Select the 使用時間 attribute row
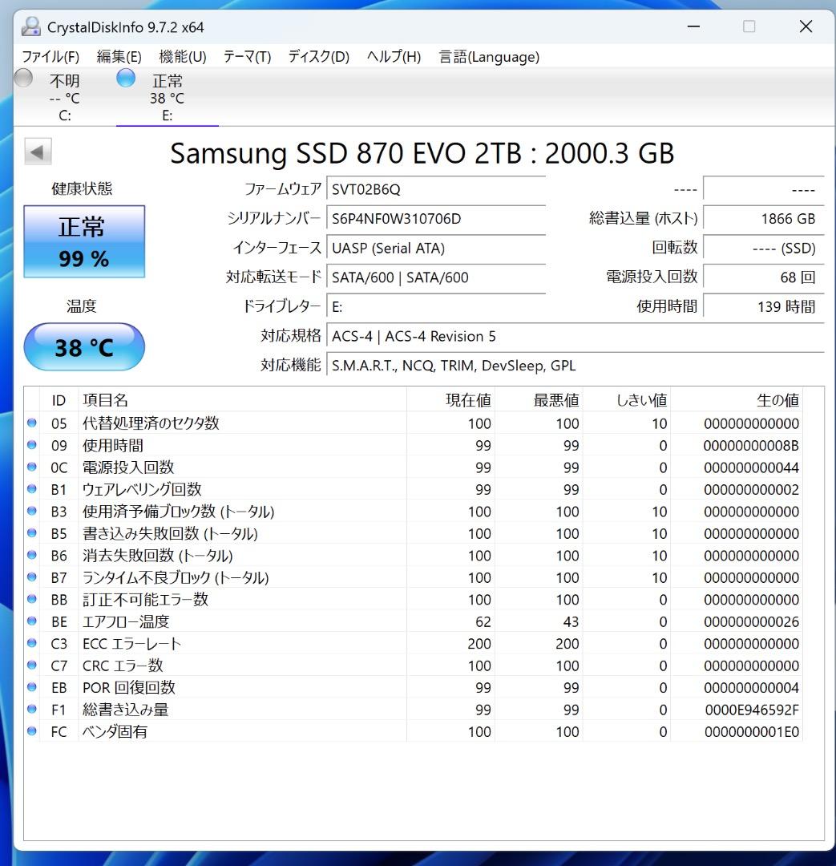Viewport: 836px width, 866px height. (240, 445)
